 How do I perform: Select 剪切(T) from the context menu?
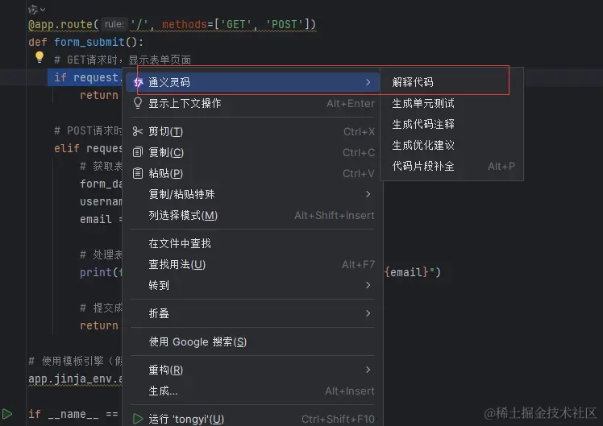252,132
